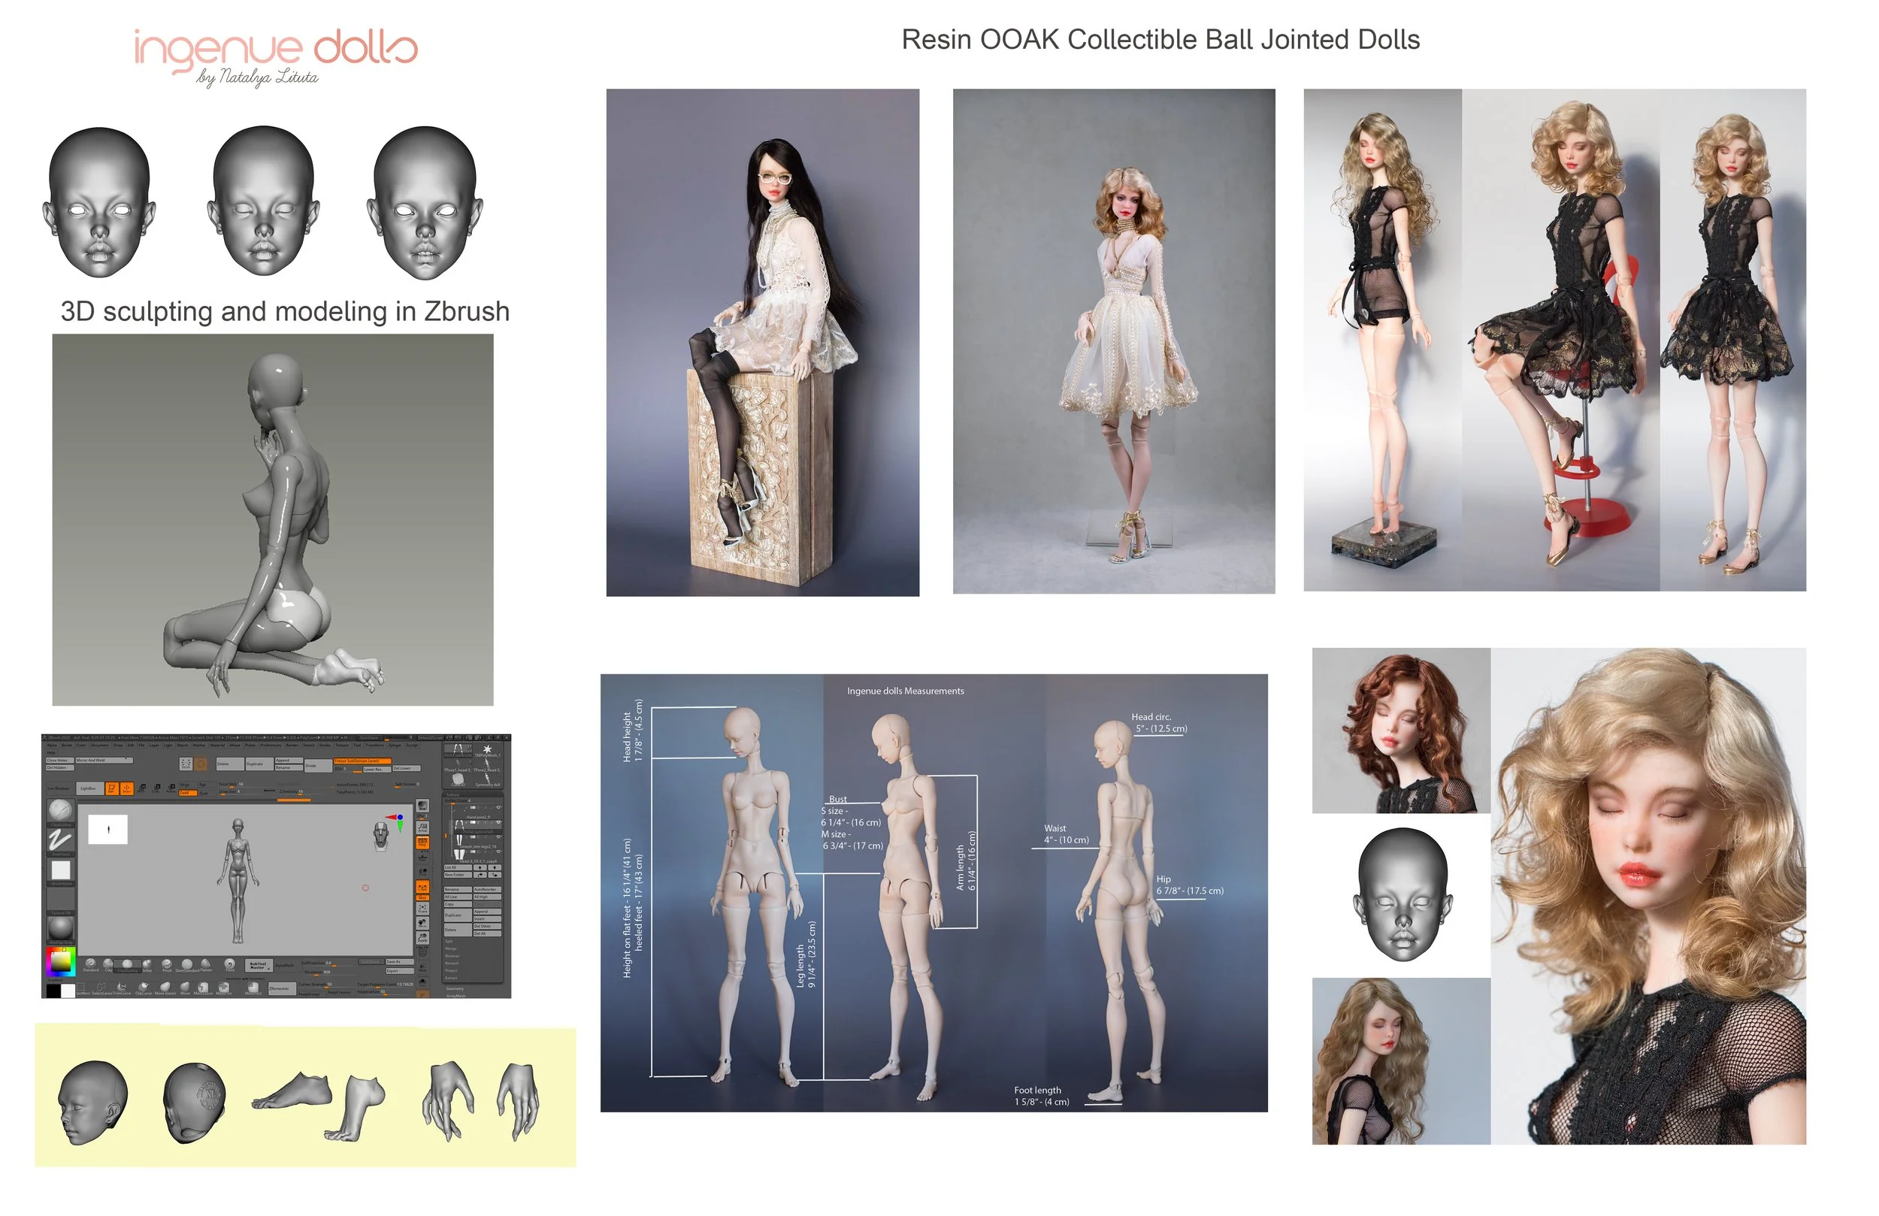Open the FreeHand stroke selector

(61, 840)
